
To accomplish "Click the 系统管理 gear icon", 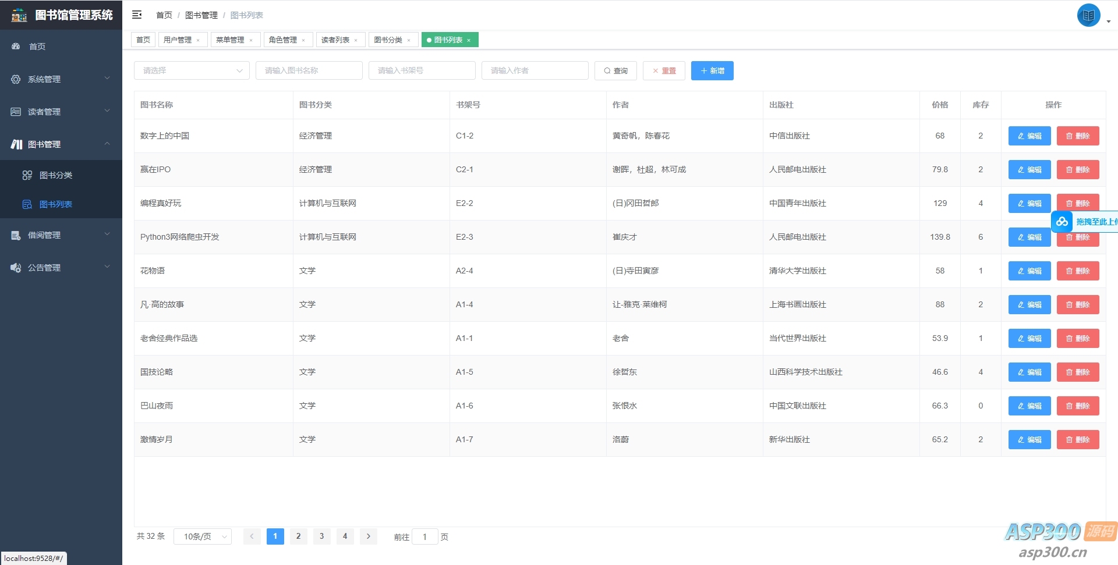I will click(15, 79).
